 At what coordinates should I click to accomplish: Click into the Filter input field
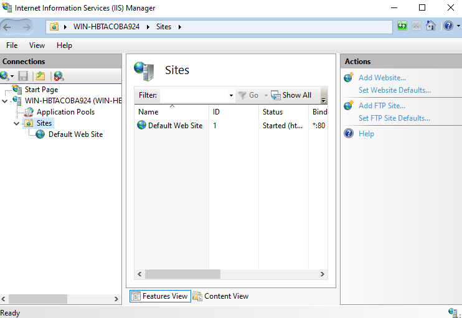(194, 95)
